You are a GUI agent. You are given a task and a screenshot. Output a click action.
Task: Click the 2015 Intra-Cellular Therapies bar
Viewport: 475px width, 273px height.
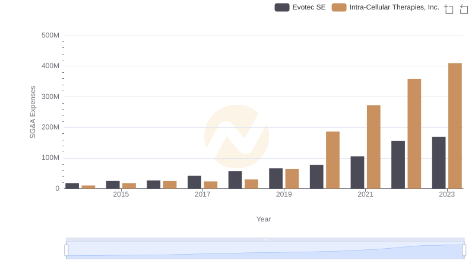129,186
